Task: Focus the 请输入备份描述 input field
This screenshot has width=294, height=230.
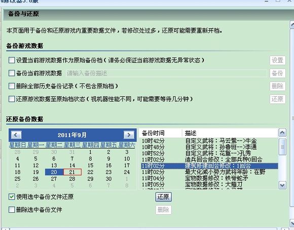Action: click(166, 73)
